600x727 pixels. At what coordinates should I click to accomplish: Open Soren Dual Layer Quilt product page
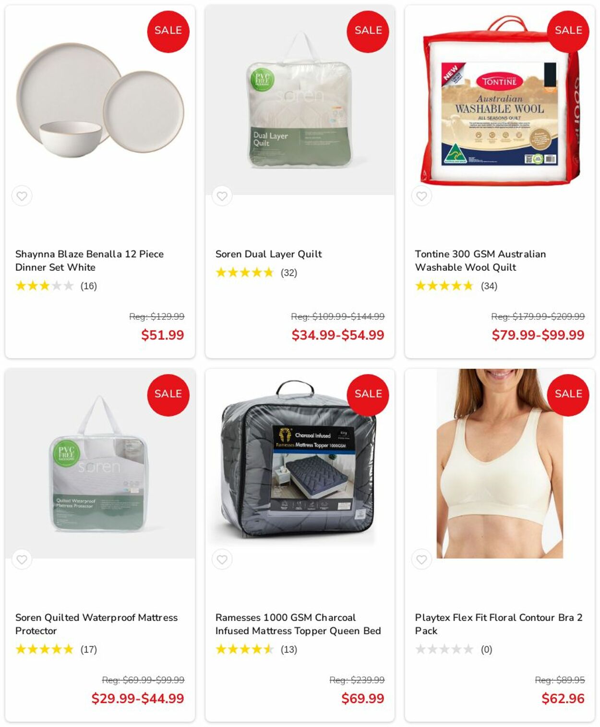click(268, 254)
